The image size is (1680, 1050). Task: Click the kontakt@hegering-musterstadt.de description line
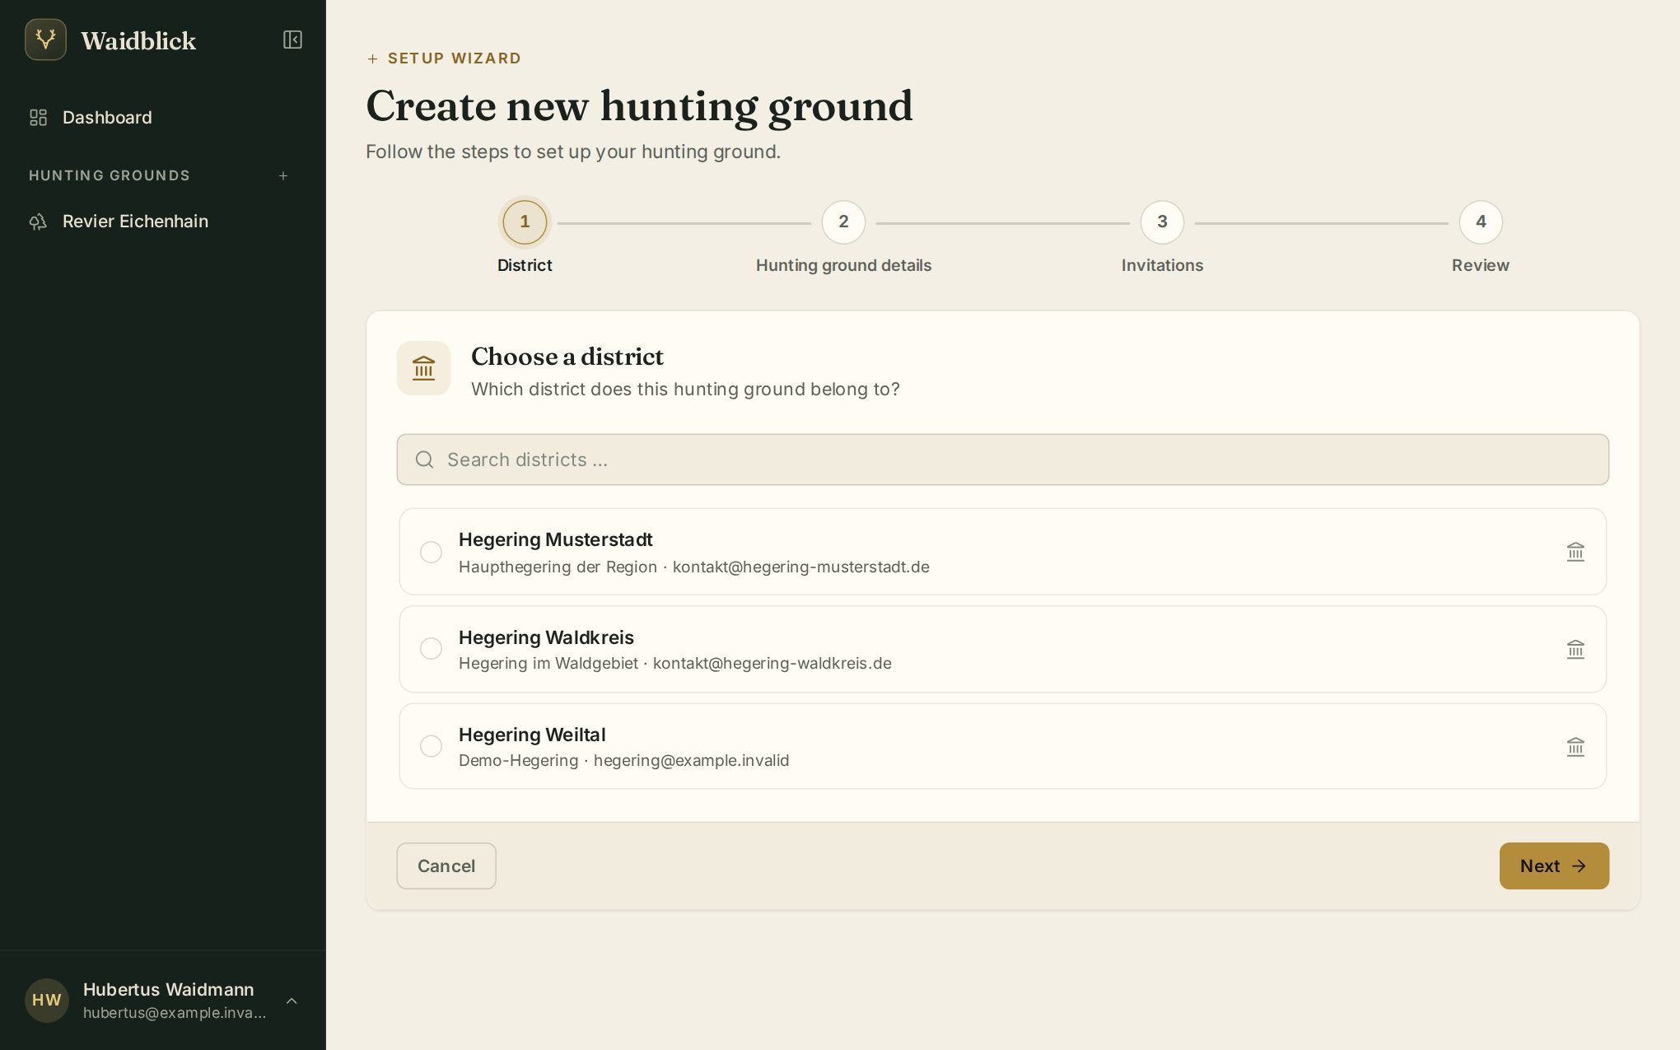694,567
